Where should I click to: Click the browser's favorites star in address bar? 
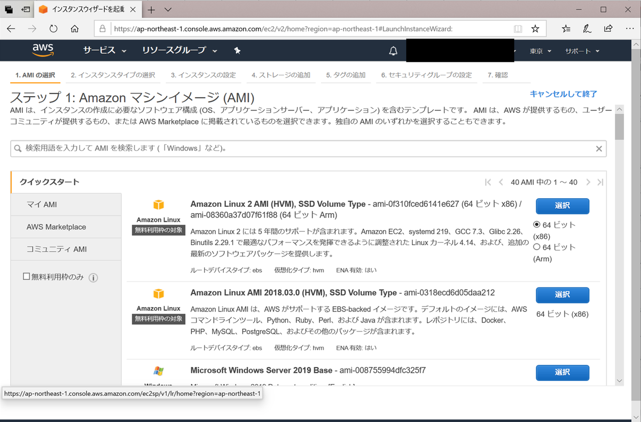coord(535,28)
